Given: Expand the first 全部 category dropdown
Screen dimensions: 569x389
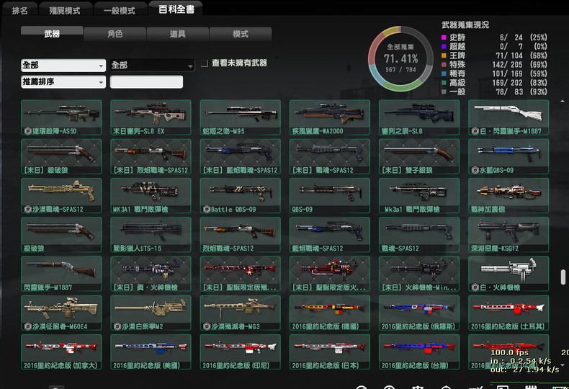Looking at the screenshot, I should tap(63, 65).
